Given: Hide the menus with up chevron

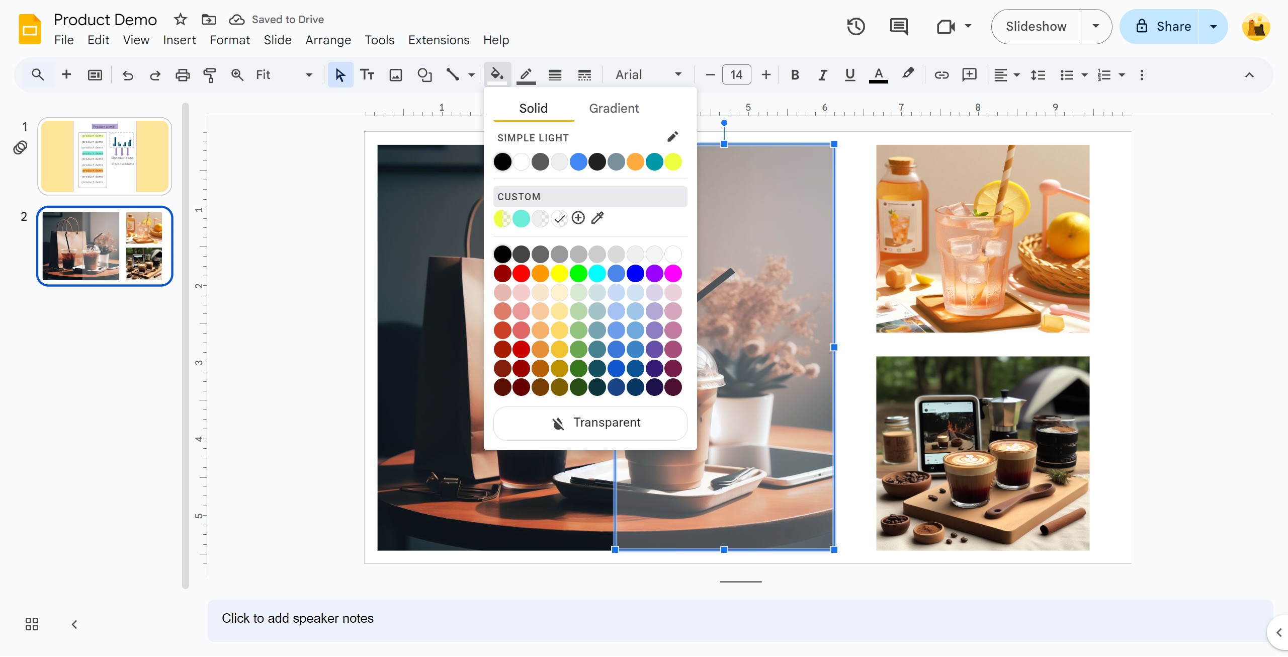Looking at the screenshot, I should [1249, 75].
